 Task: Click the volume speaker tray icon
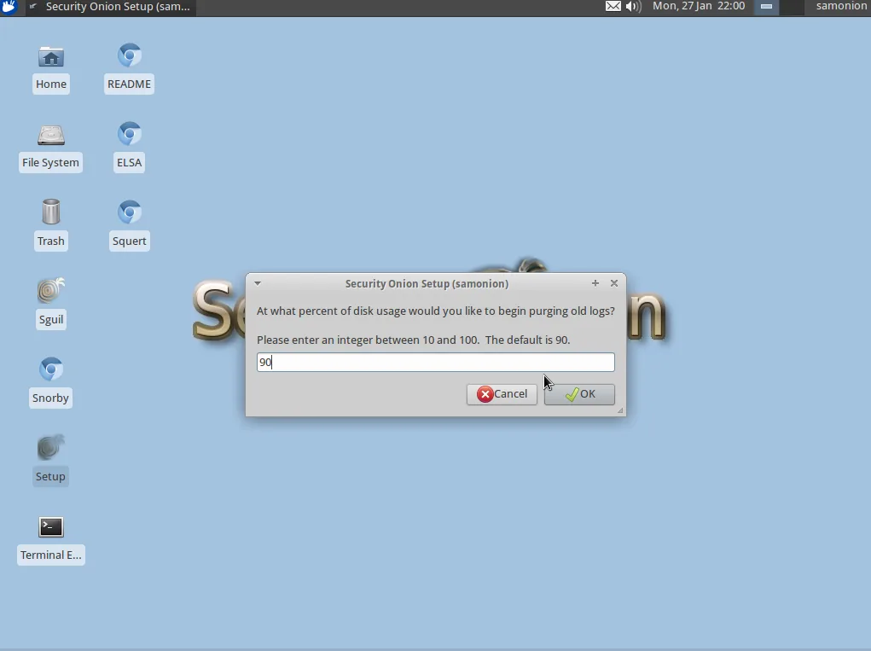point(633,7)
